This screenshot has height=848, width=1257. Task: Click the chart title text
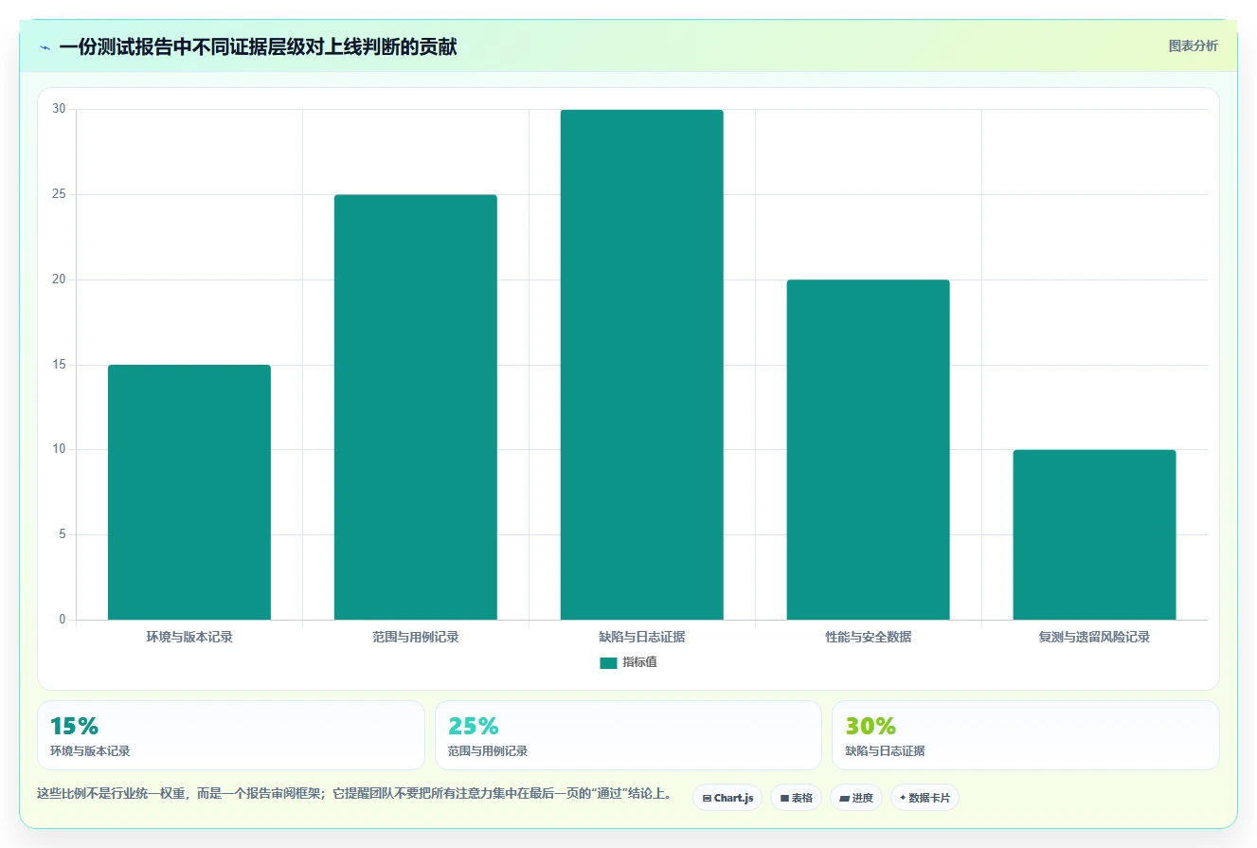258,46
